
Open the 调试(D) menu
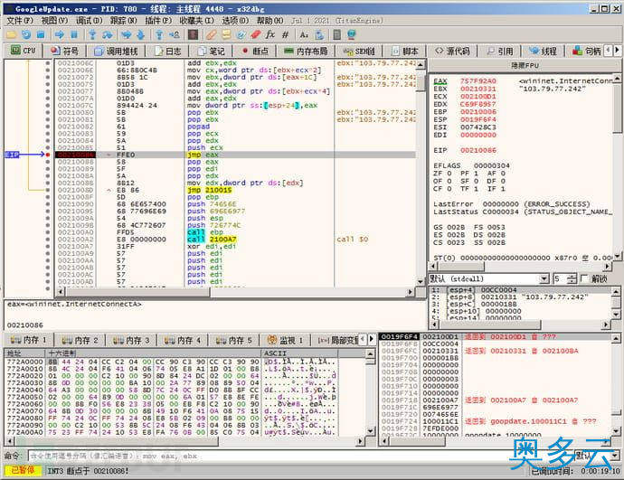click(x=90, y=20)
